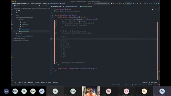The image size is (171, 96).
Task: Collapse the entities package
Action: tap(18, 20)
